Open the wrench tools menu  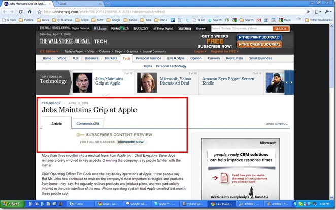tap(328, 12)
